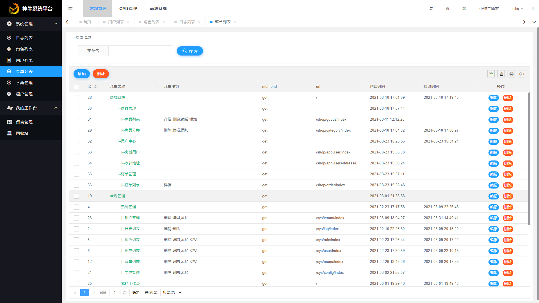Check the select-all checkbox in table header

[76, 87]
